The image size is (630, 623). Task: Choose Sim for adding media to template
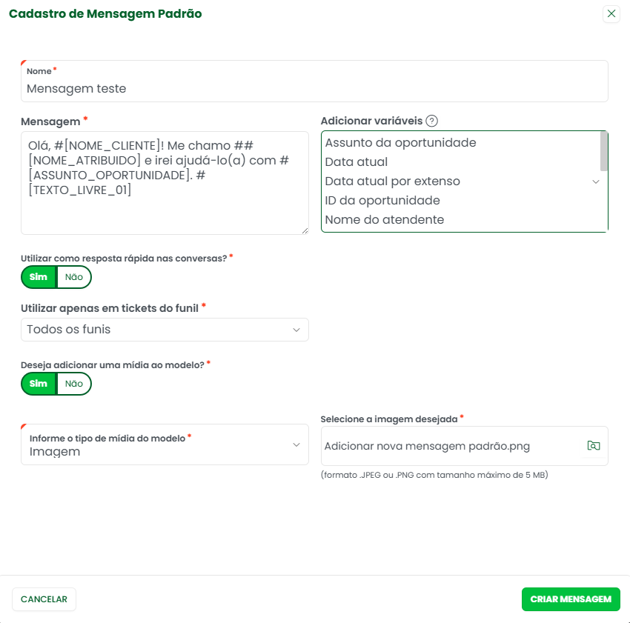tap(39, 384)
